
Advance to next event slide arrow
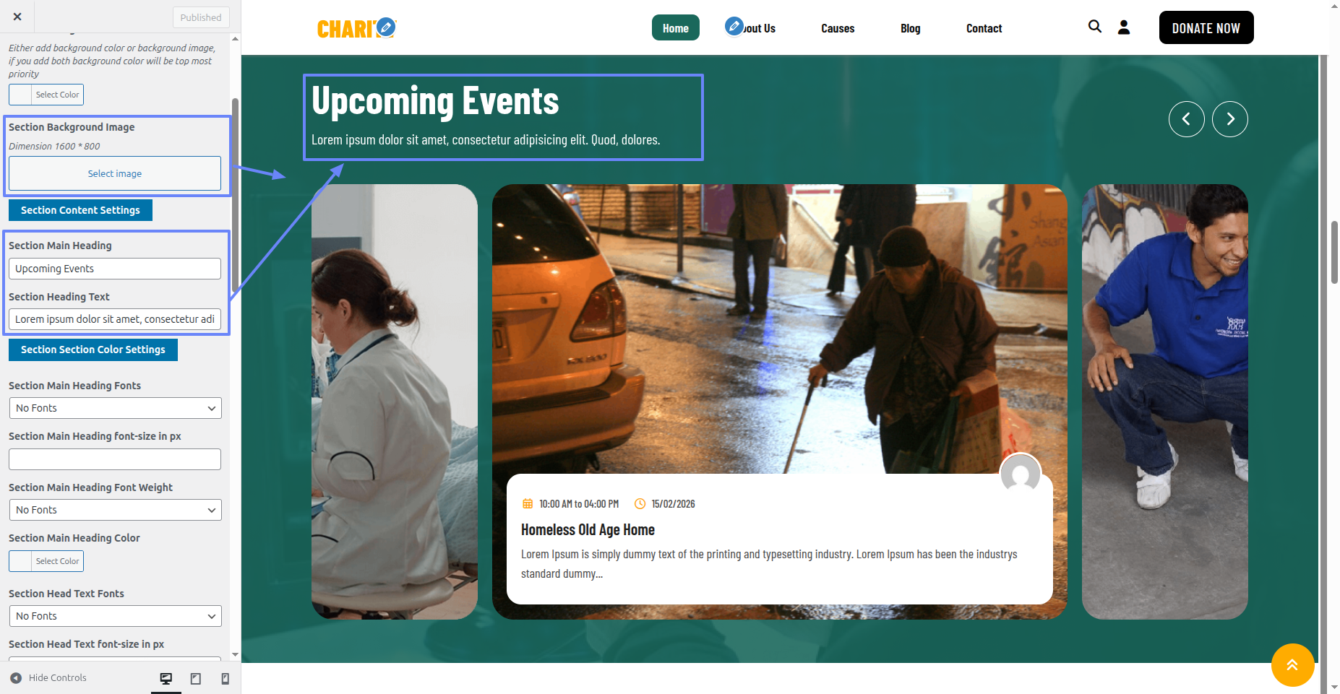click(1229, 119)
